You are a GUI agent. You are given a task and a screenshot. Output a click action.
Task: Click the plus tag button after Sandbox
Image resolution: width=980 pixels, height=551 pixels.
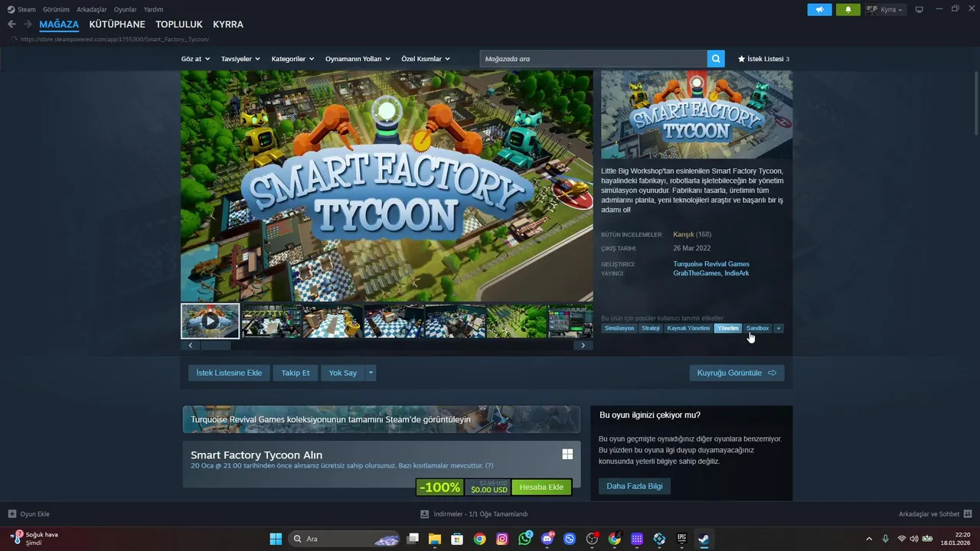[779, 328]
